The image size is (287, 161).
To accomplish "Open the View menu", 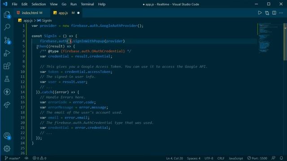I will point(54,4).
